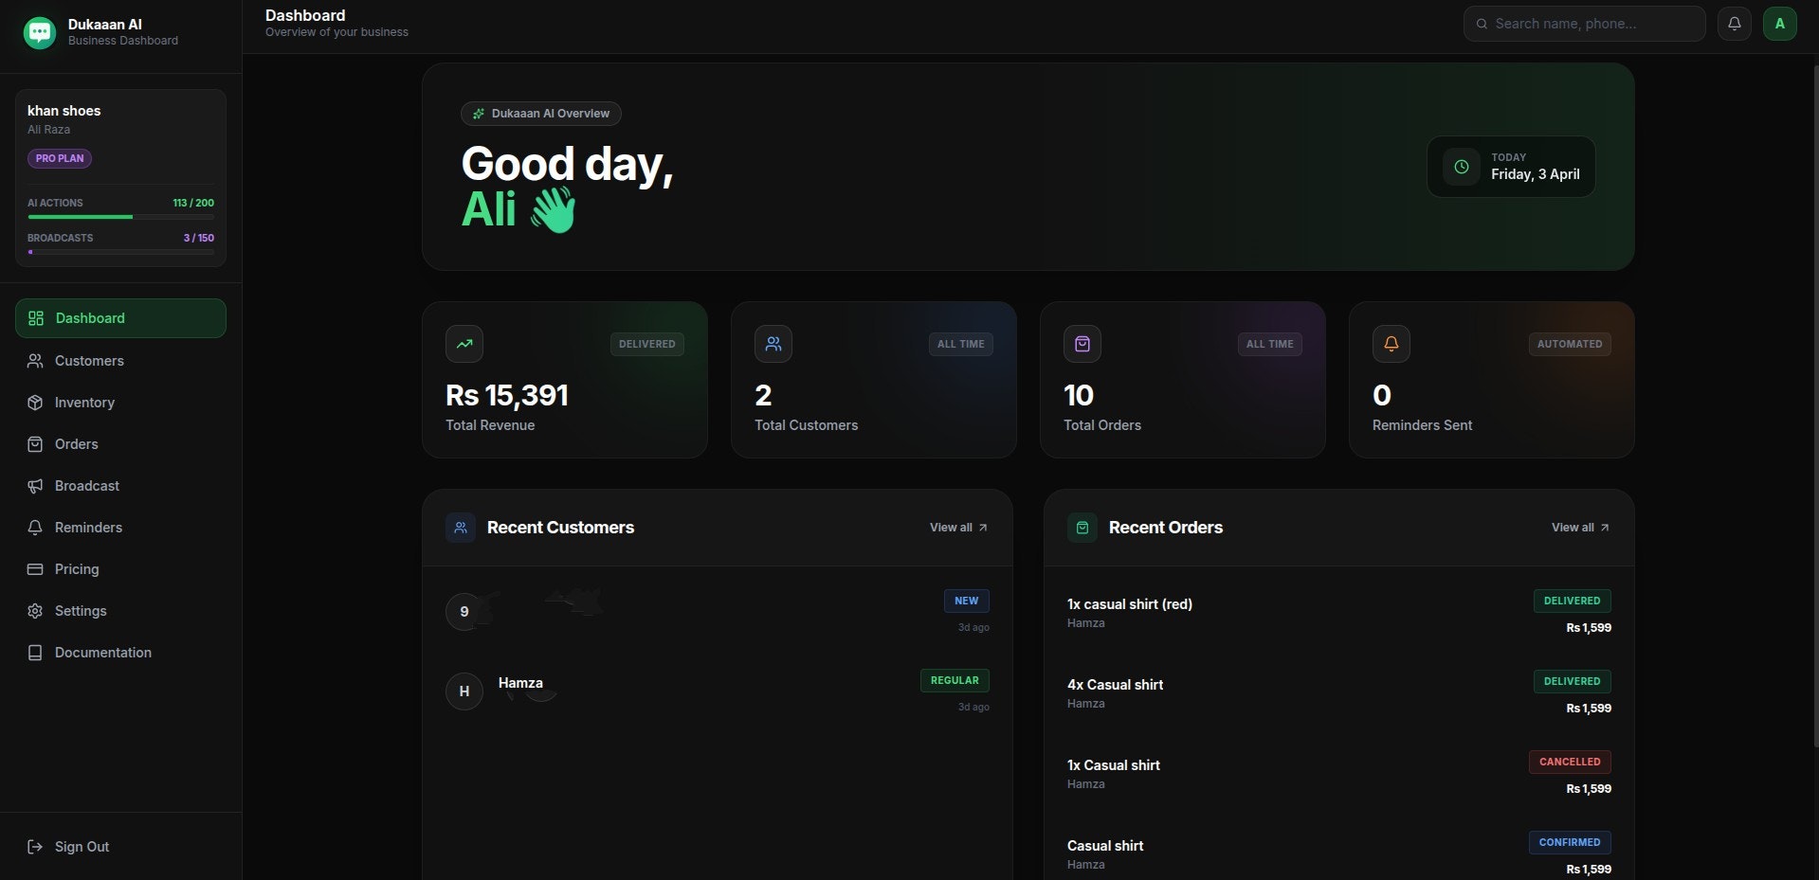The image size is (1819, 880).
Task: Click the avatar circle labeled '9'
Action: point(464,612)
